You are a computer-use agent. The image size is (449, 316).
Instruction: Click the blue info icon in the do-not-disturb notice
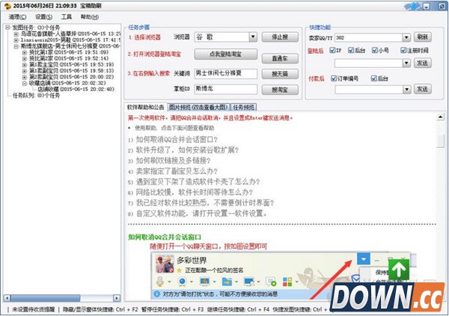157,294
